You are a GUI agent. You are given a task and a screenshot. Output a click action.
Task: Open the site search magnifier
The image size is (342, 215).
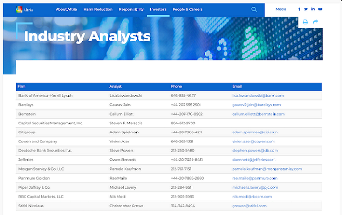coord(254,9)
